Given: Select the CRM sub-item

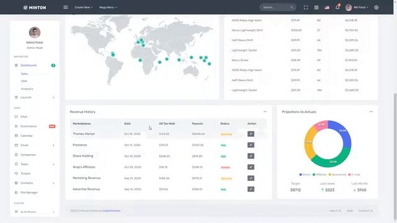Looking at the screenshot, I should [24, 81].
